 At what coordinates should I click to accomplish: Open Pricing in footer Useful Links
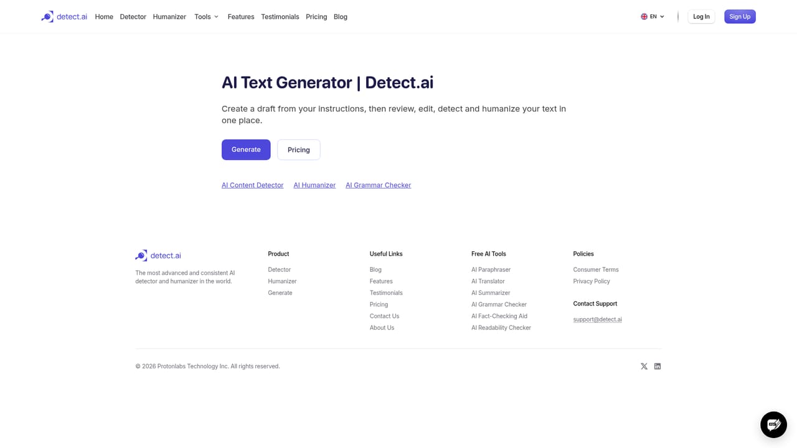pos(379,305)
